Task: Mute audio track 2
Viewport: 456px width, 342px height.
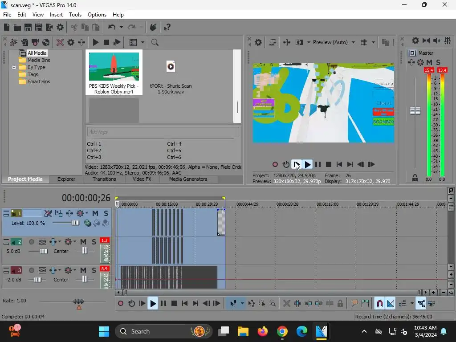Action: pyautogui.click(x=83, y=242)
